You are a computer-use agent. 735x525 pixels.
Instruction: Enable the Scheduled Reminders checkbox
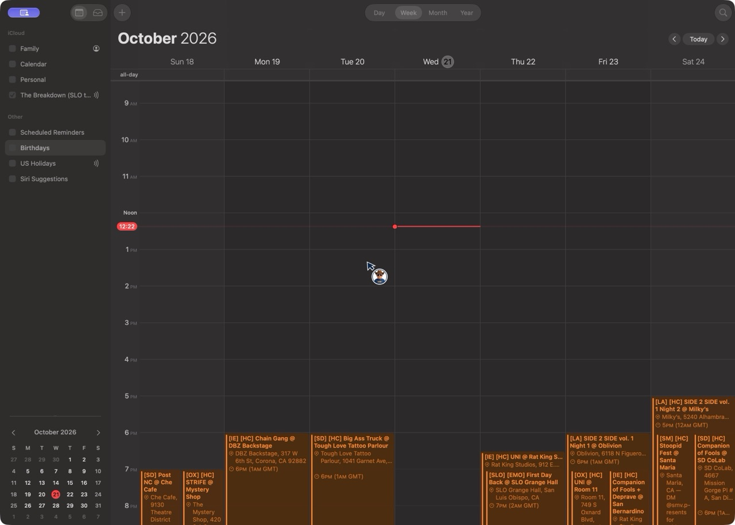pyautogui.click(x=12, y=133)
